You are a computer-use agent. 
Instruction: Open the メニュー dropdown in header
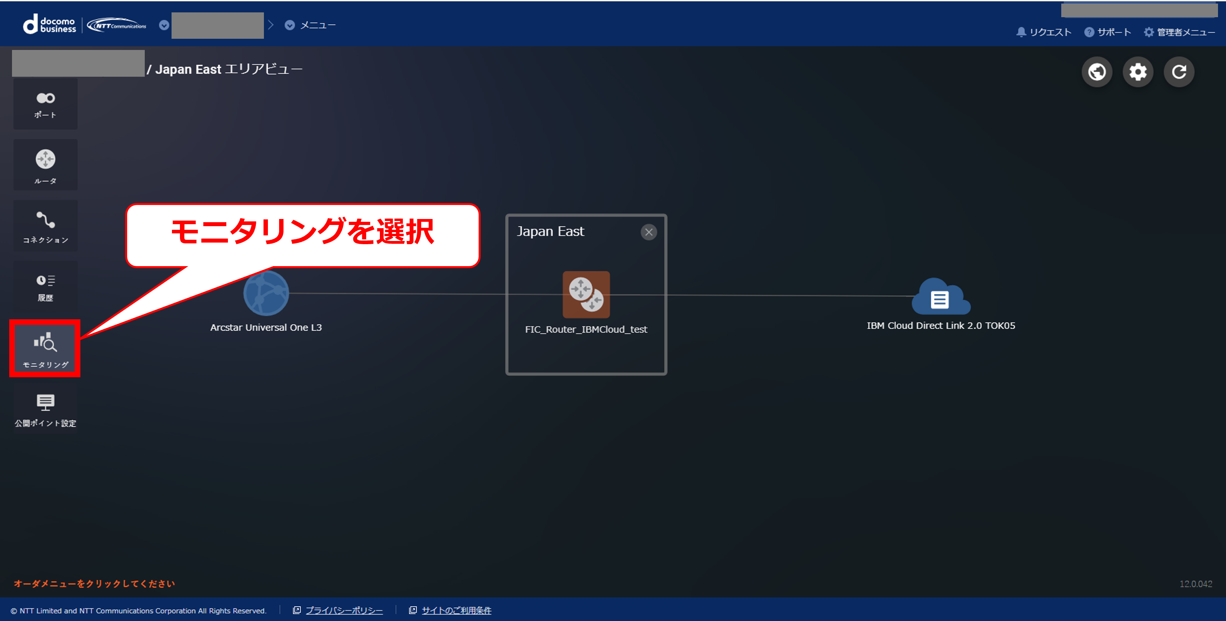coord(310,25)
